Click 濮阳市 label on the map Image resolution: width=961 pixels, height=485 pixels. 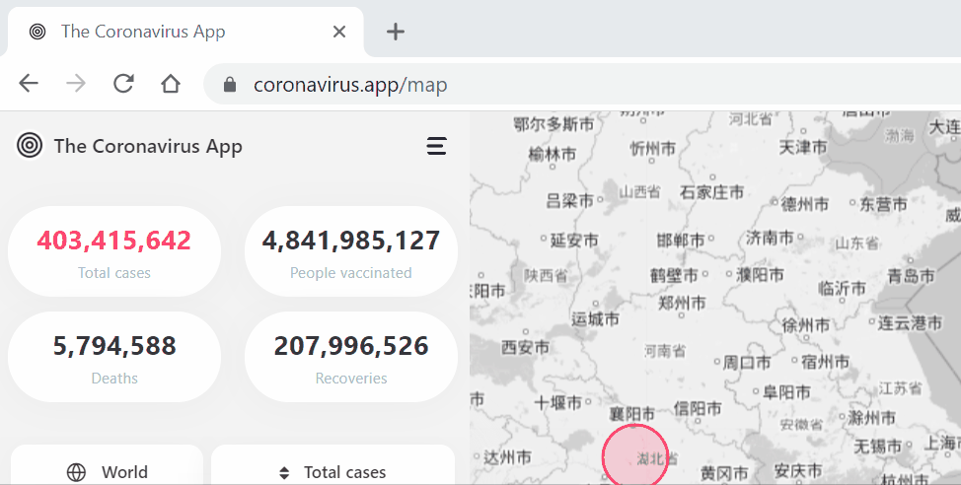coord(760,274)
